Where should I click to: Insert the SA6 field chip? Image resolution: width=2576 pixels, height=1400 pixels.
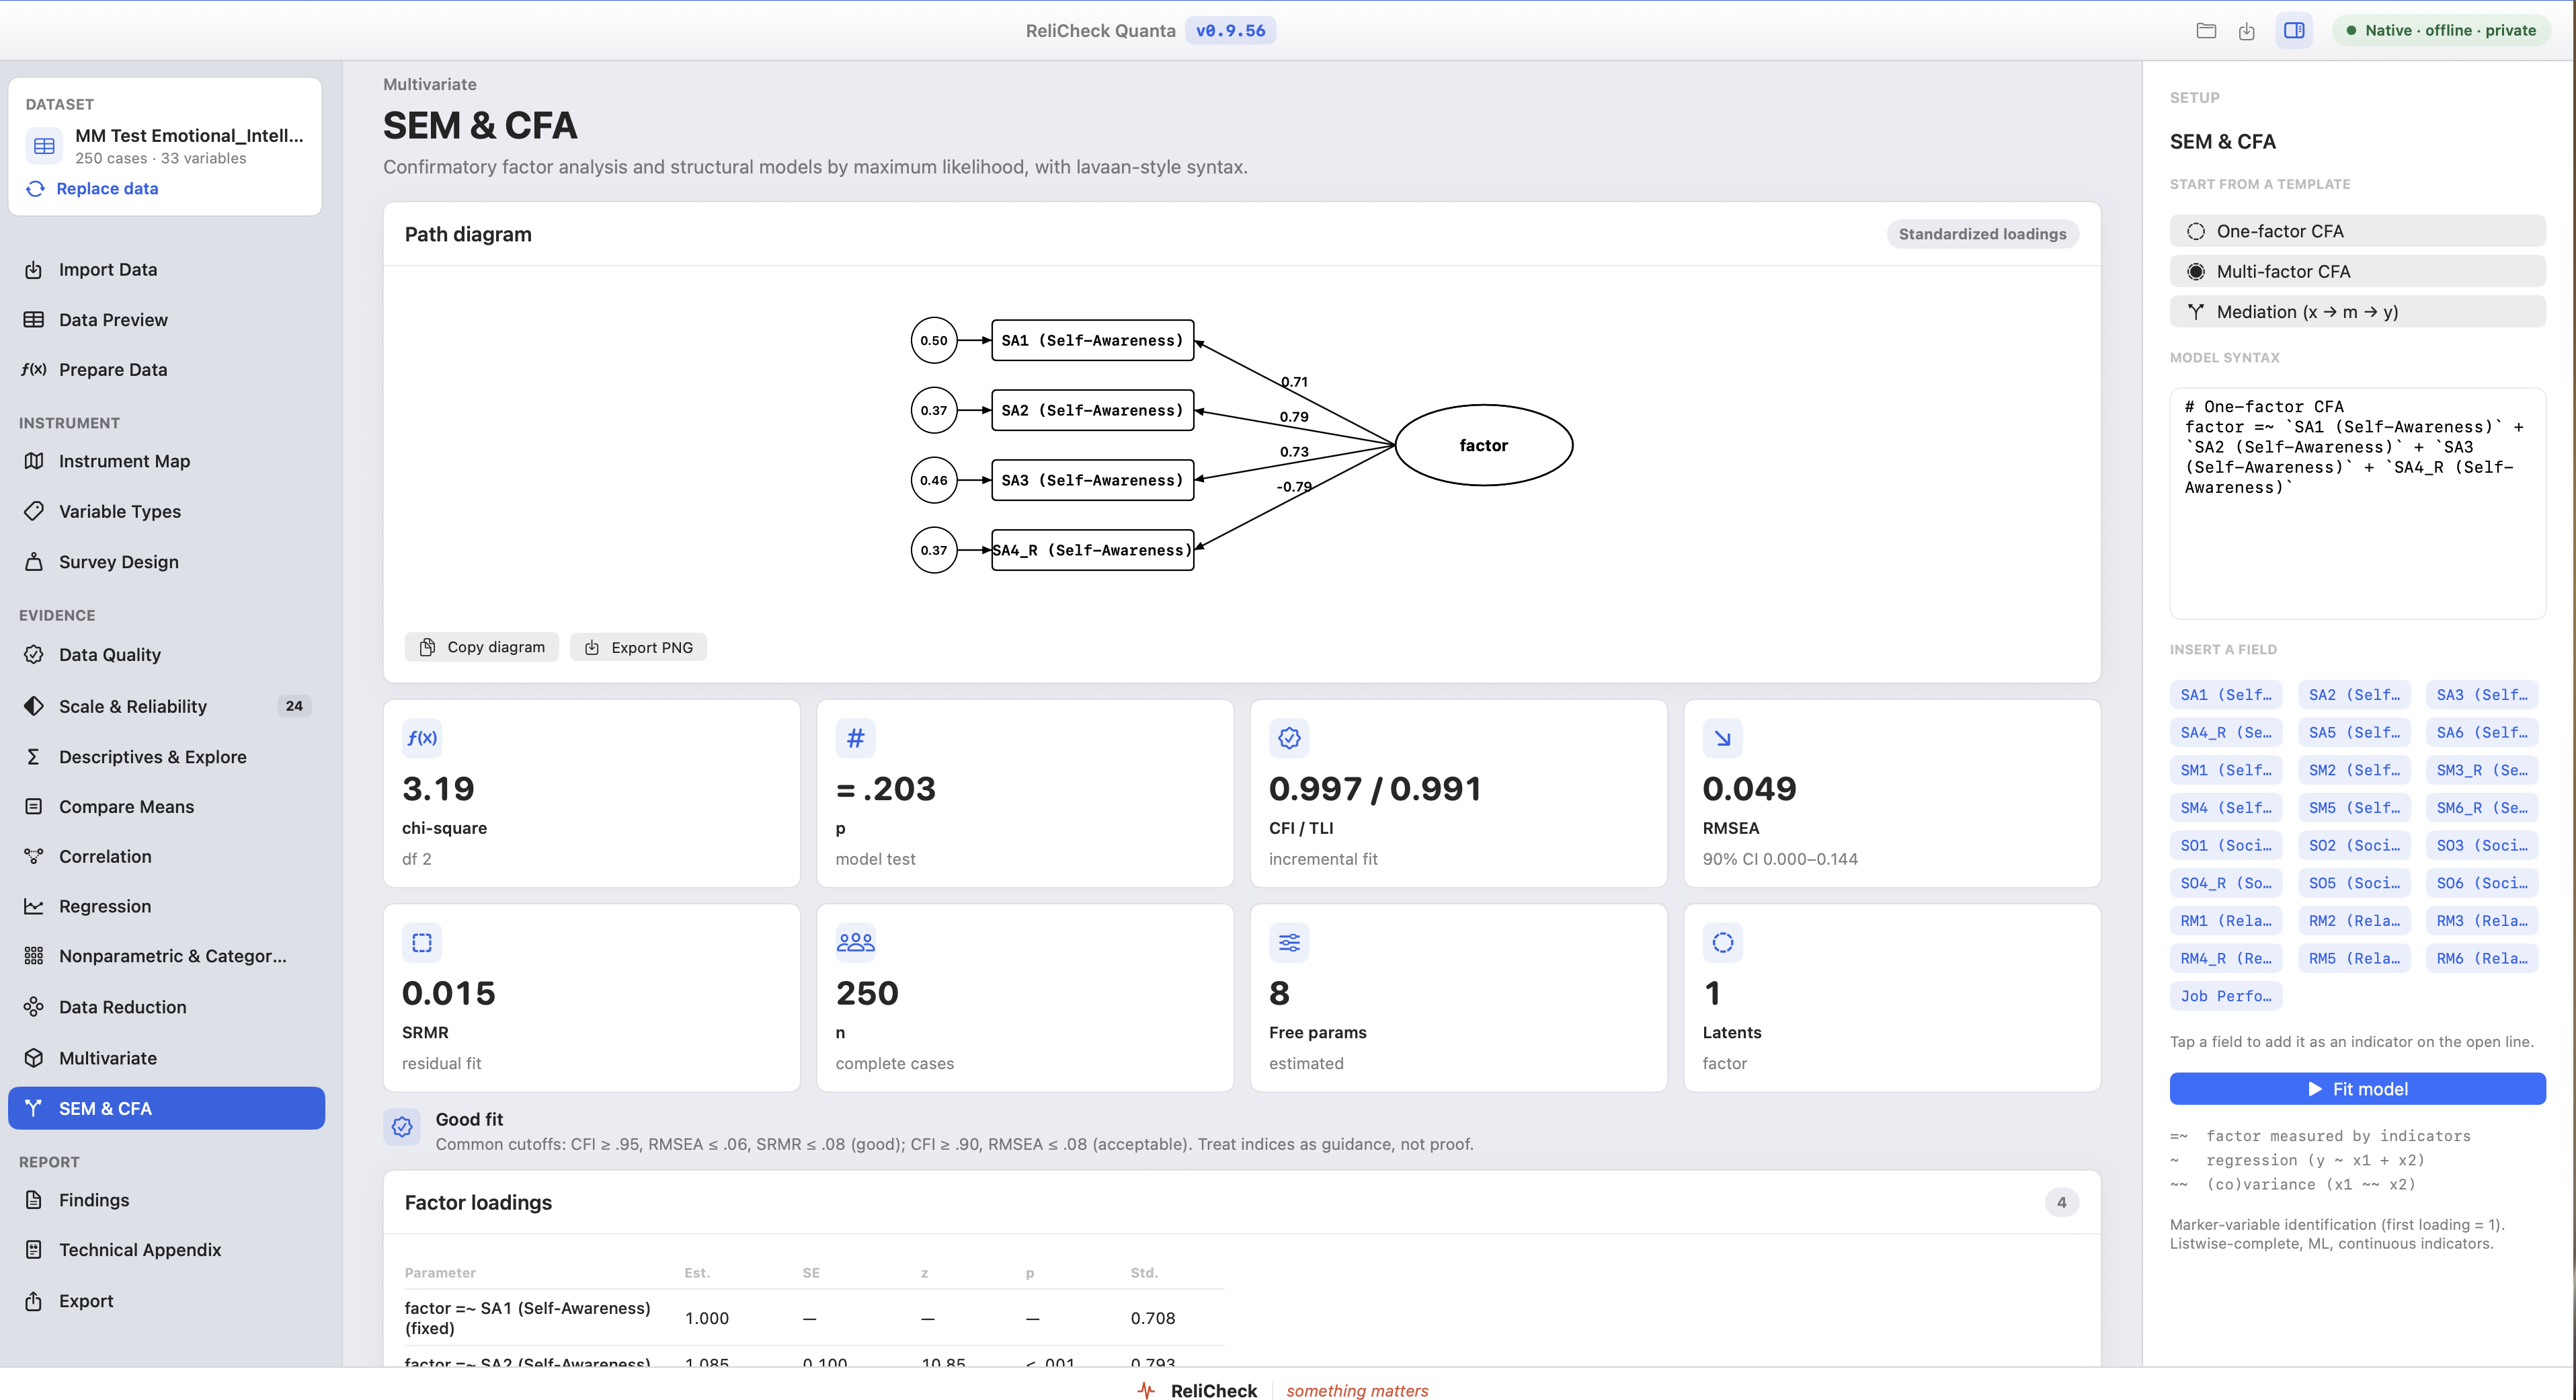[x=2482, y=733]
